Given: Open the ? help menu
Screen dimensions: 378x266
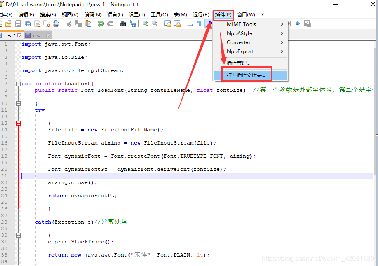Looking at the screenshot, I should coord(262,15).
